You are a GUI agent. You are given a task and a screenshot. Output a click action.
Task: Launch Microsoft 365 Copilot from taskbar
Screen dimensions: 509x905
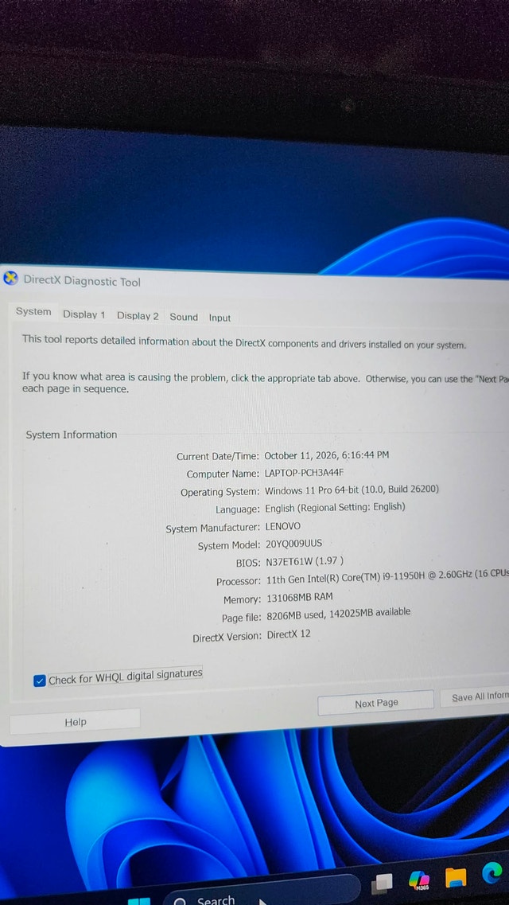click(x=418, y=880)
